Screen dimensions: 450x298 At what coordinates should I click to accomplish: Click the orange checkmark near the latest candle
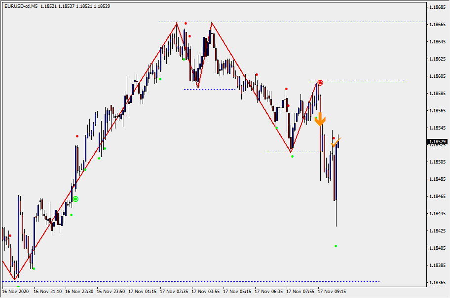pos(336,142)
